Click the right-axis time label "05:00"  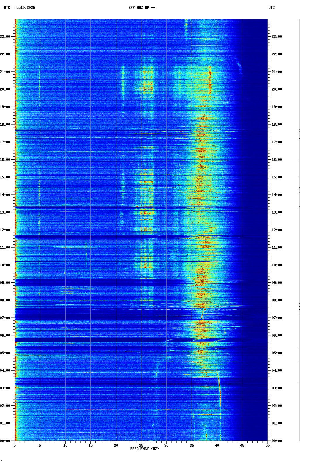[x=277, y=353]
